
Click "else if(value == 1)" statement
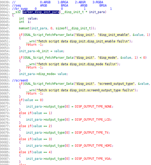[35, 113]
